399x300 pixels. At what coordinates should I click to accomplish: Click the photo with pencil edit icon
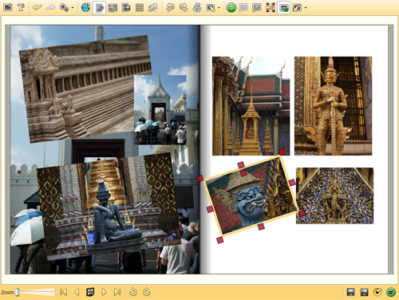click(297, 8)
